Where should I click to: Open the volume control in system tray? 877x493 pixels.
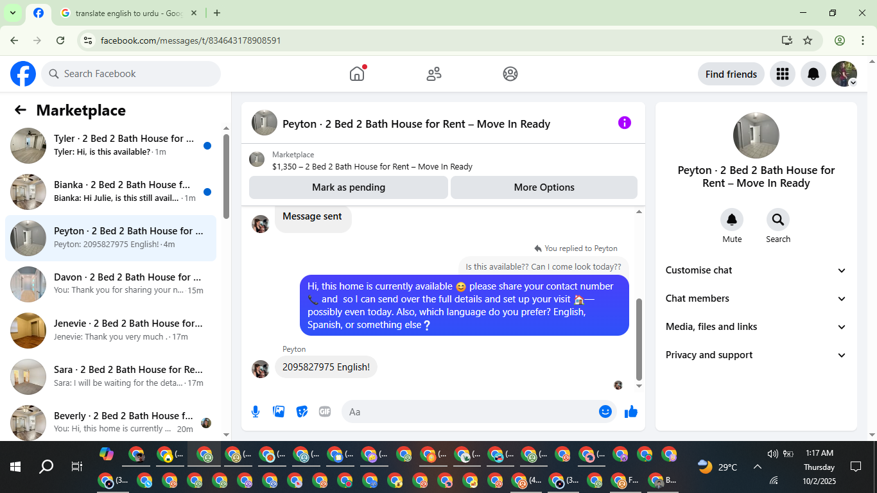pyautogui.click(x=773, y=454)
